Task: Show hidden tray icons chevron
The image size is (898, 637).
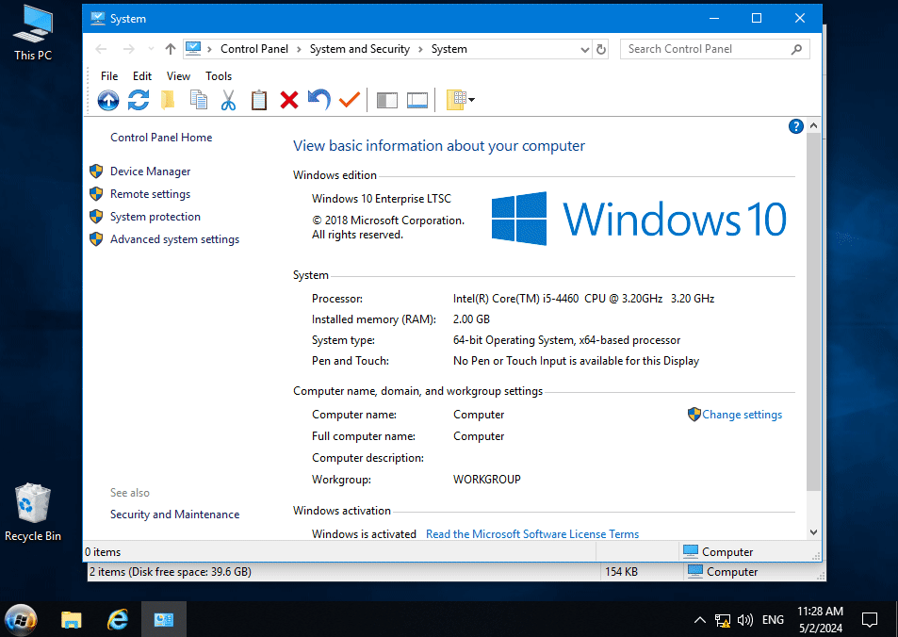Action: tap(700, 620)
